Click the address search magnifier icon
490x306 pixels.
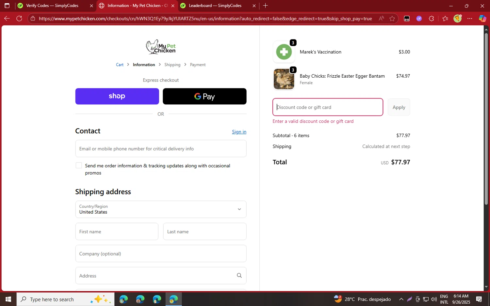tap(239, 276)
